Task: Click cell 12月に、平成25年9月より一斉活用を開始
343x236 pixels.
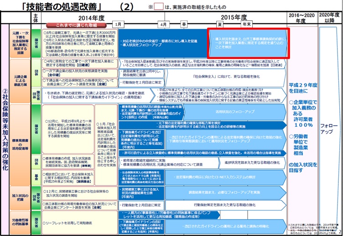Action: tap(68, 129)
